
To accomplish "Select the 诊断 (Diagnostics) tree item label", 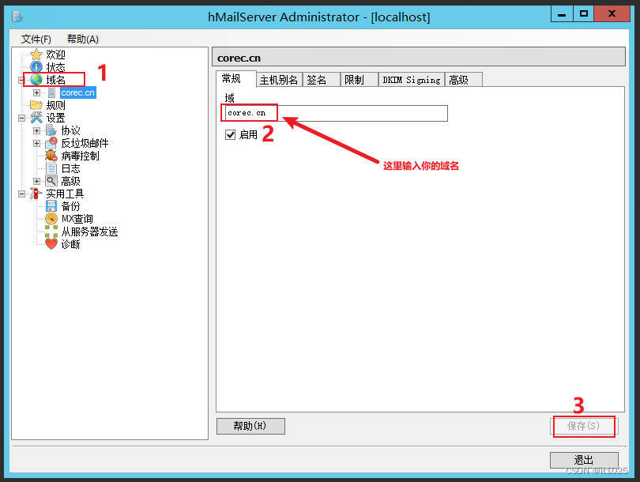I will (70, 244).
